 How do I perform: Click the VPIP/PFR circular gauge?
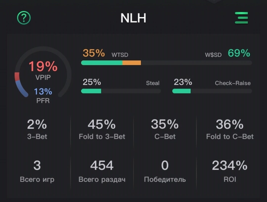point(43,72)
